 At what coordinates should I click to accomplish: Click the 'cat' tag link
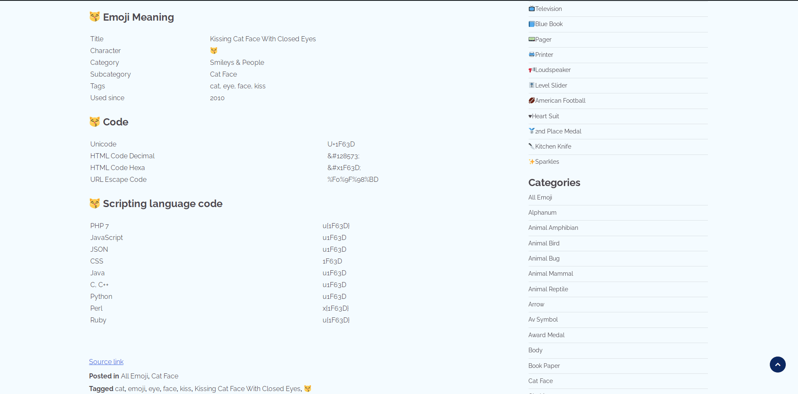120,389
